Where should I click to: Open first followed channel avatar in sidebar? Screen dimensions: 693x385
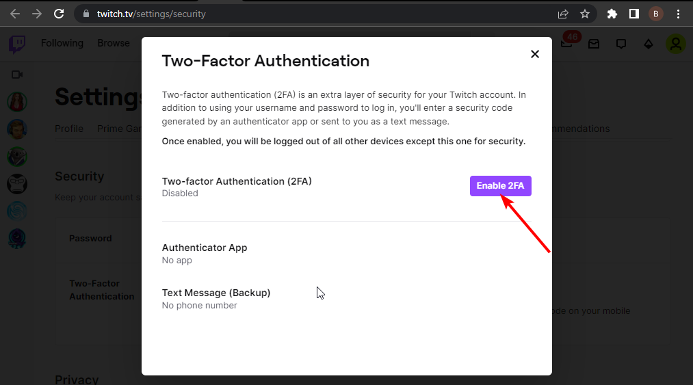[17, 102]
